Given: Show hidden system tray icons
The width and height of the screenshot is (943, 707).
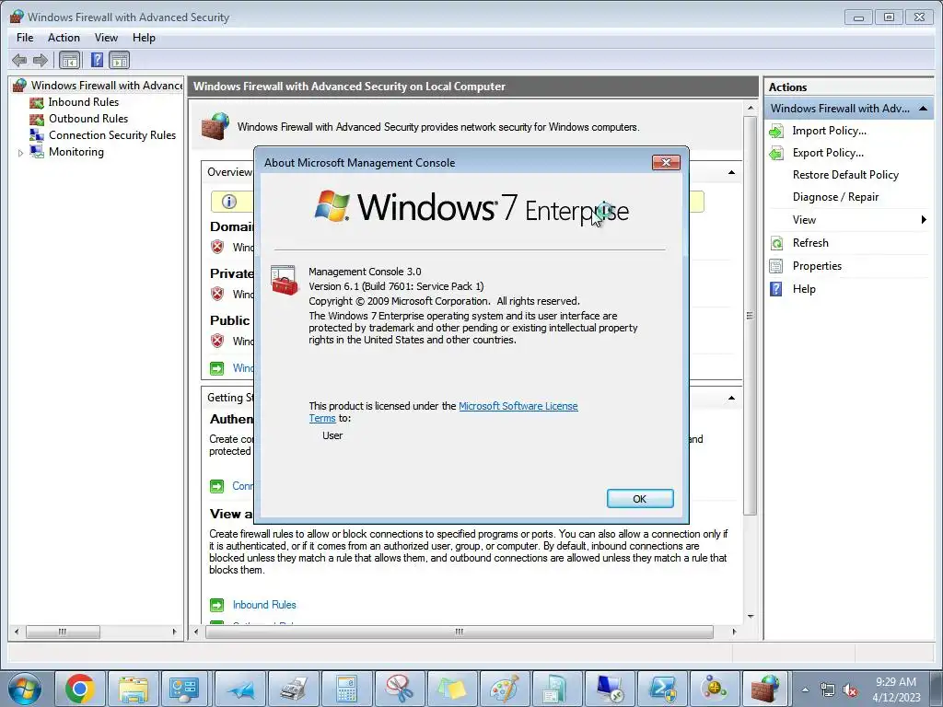Looking at the screenshot, I should 805,690.
